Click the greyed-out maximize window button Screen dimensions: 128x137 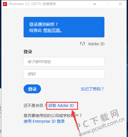(x=107, y=4)
